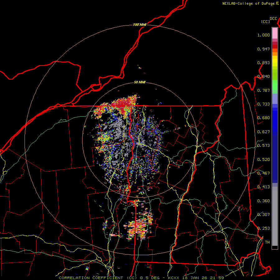
Task: Click the 100 NMI range ring label
Action: pyautogui.click(x=140, y=25)
